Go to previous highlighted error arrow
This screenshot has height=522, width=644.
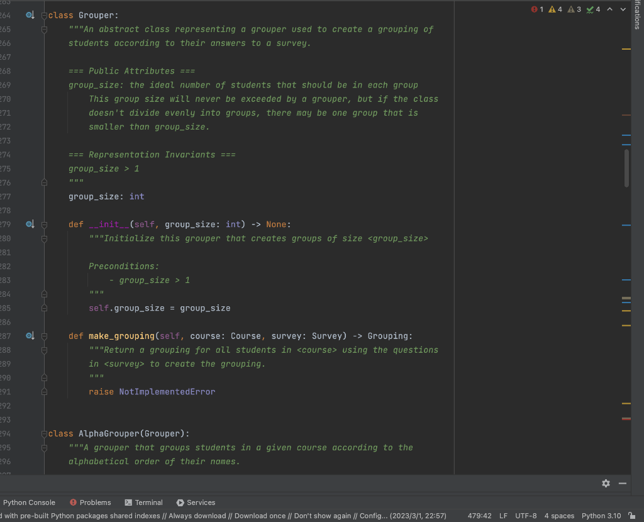[610, 9]
